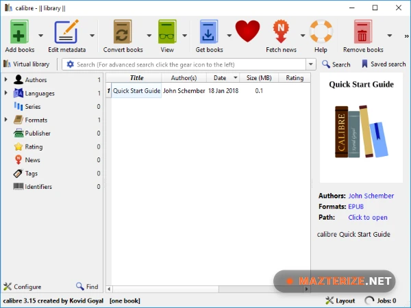
Task: Click the calibre app icon in title bar
Action: [8, 8]
